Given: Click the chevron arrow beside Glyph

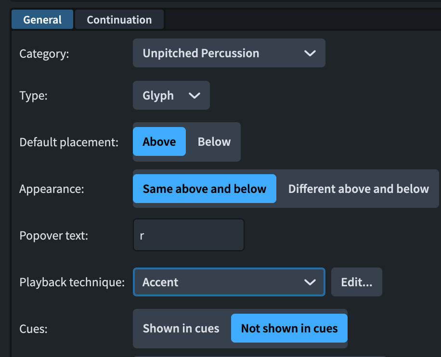Looking at the screenshot, I should pos(195,96).
